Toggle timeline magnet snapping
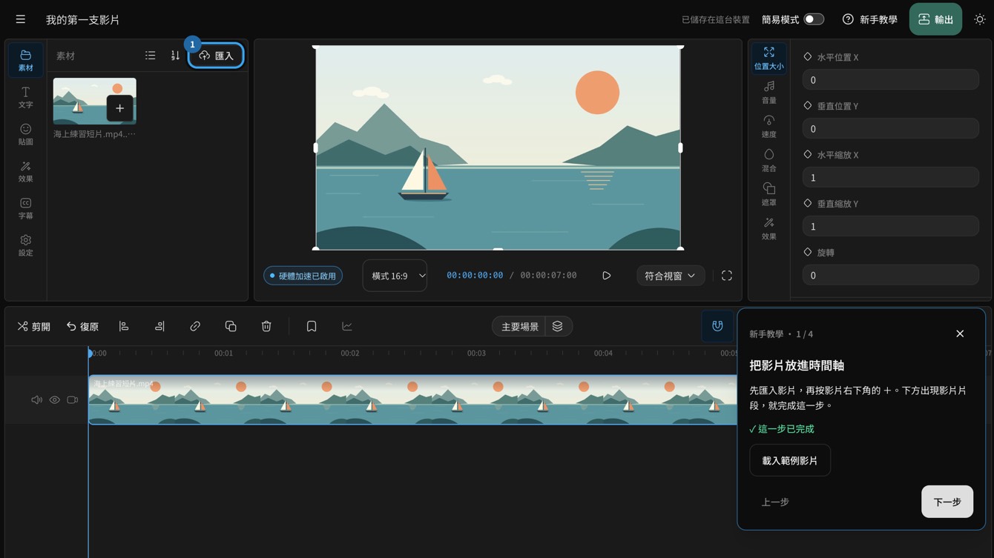 click(x=717, y=326)
